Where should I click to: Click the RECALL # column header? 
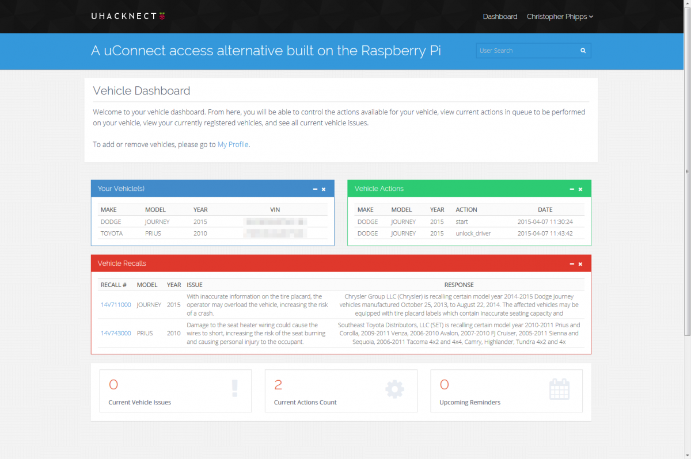[114, 285]
